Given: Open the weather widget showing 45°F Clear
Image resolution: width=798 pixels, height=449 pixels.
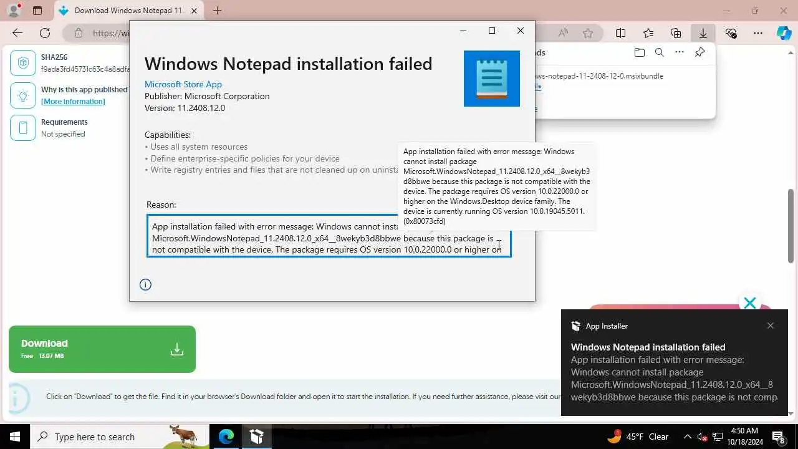Looking at the screenshot, I should (x=638, y=437).
